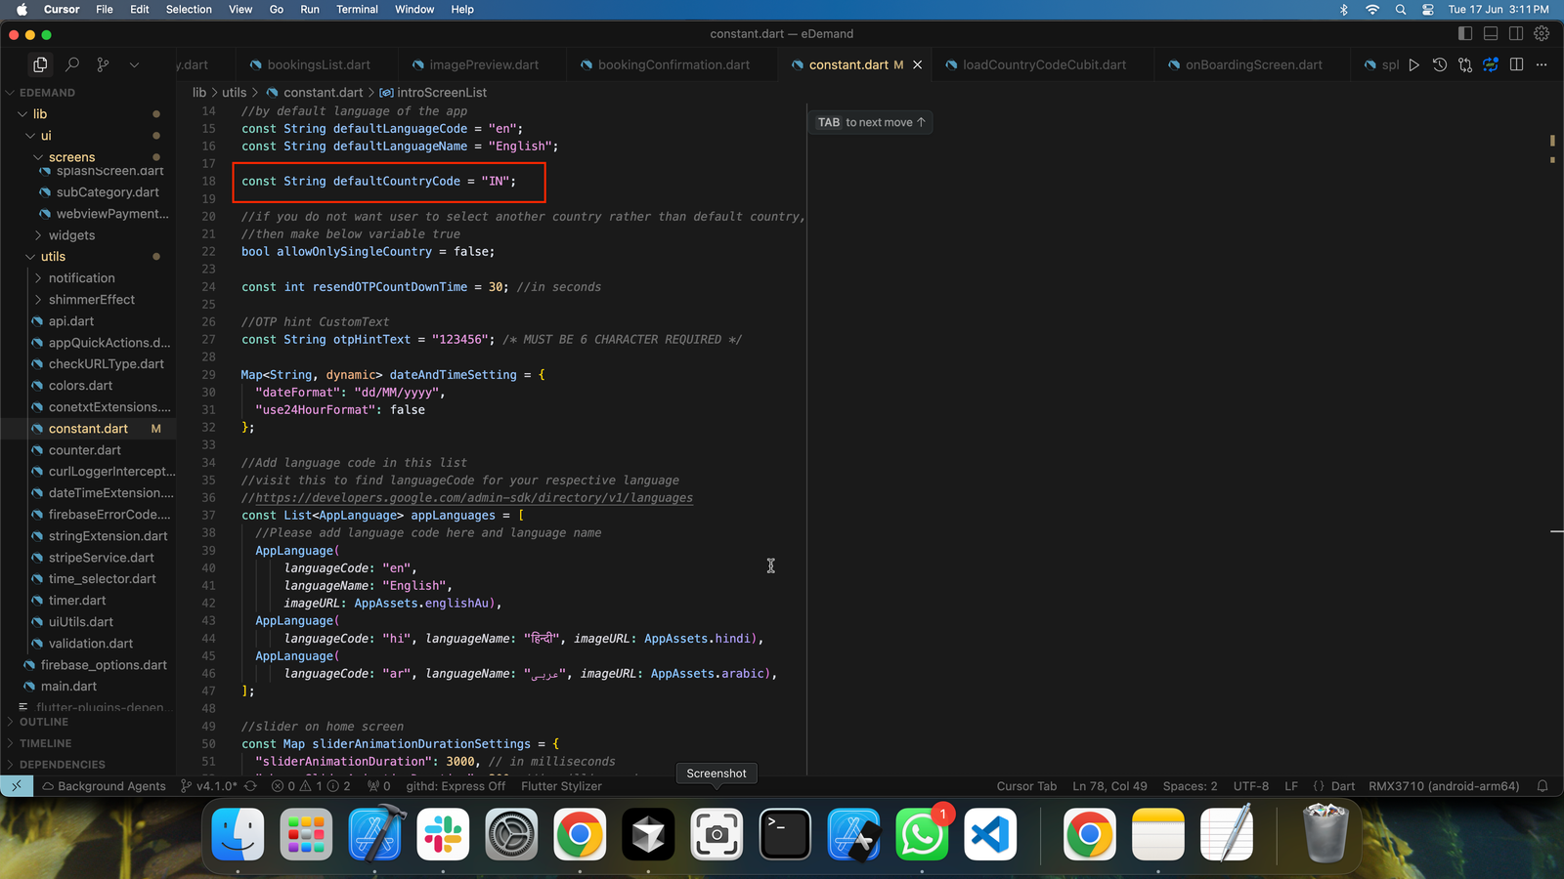Open the More Actions ellipsis in the editor toolbar

tap(1542, 64)
